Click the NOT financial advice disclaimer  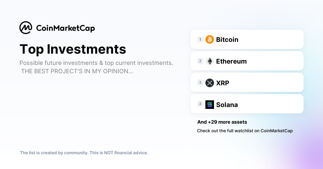(84, 153)
